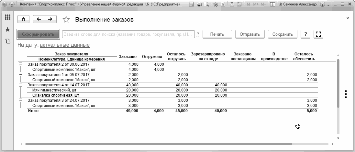Go to home page button
The height and width of the screenshot is (152, 355).
click(x=23, y=19)
